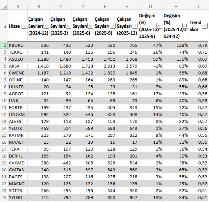Select row 1 header
The image size is (209, 202).
click(4, 26)
